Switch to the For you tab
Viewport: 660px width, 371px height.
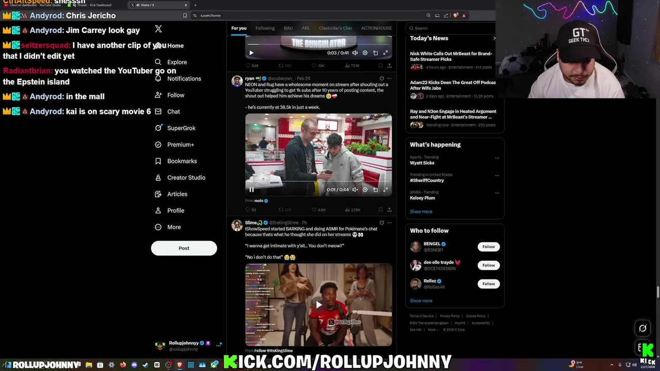coord(239,28)
